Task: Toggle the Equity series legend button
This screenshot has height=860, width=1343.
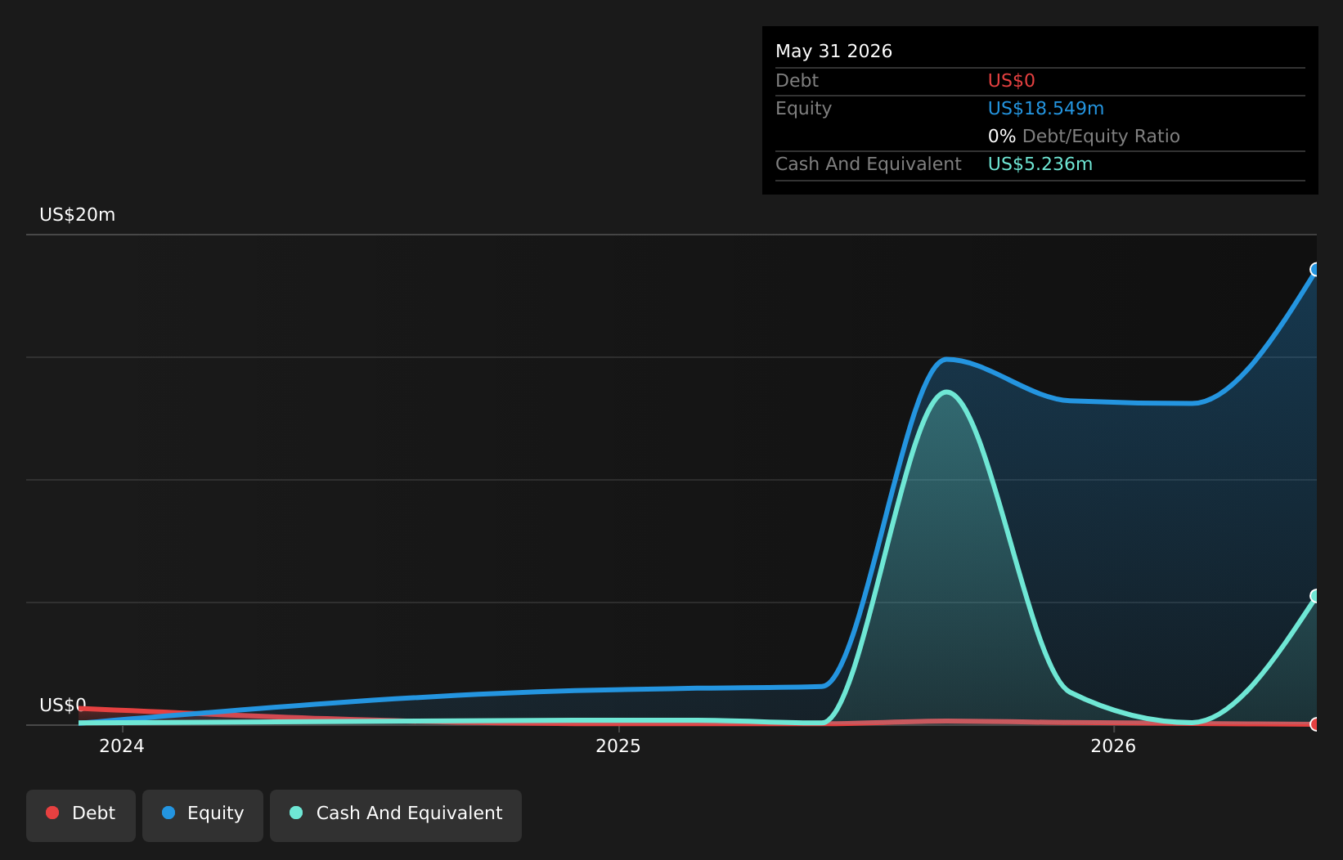Action: pos(203,816)
